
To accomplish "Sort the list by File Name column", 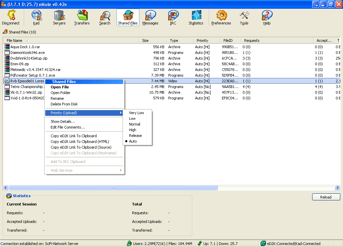I will (71, 40).
